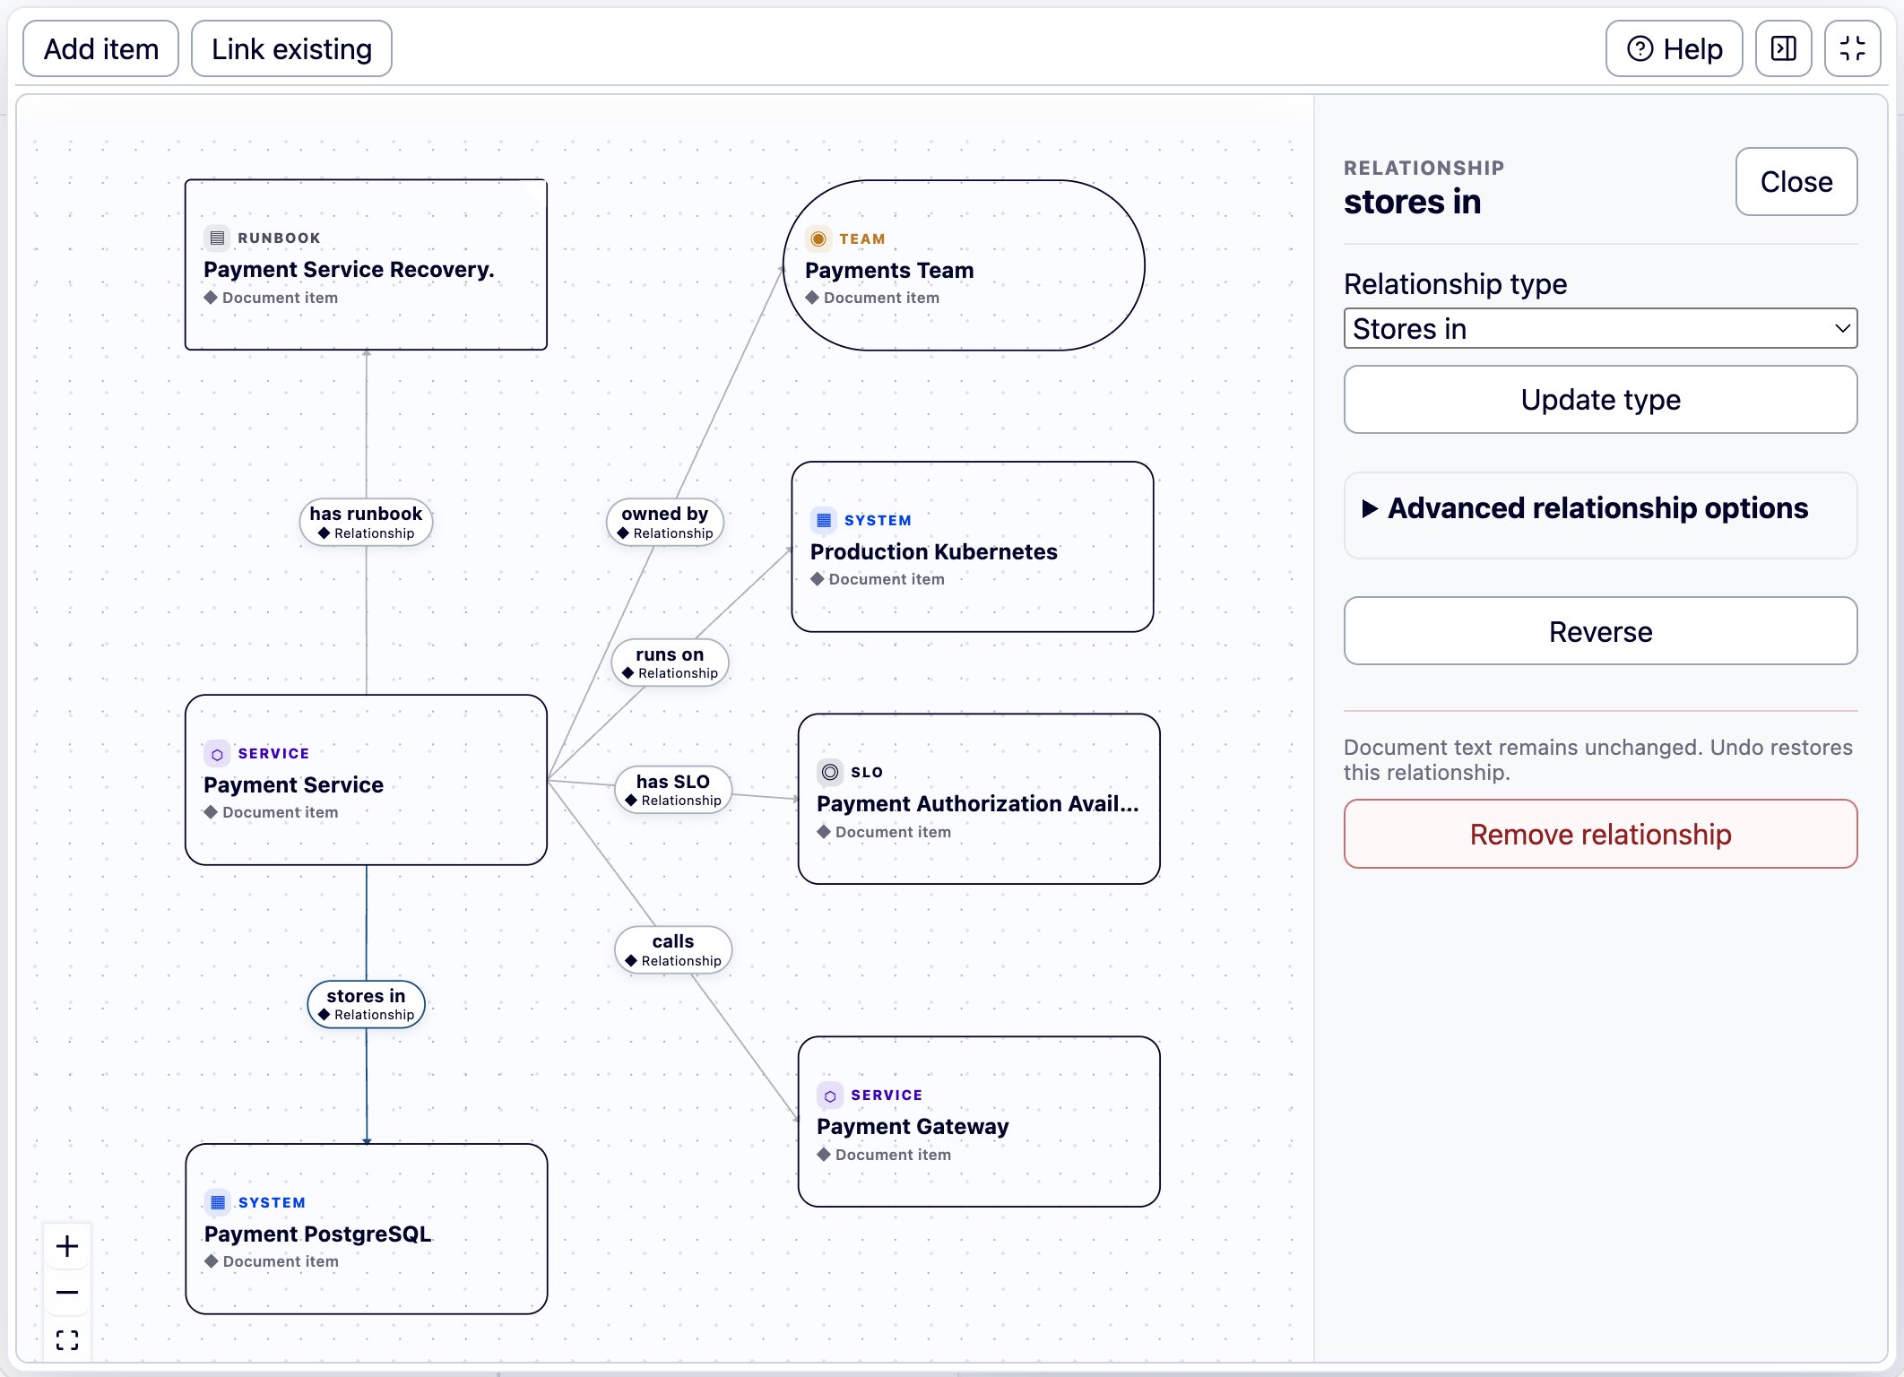1904x1377 pixels.
Task: Close the relationship panel
Action: click(1796, 182)
